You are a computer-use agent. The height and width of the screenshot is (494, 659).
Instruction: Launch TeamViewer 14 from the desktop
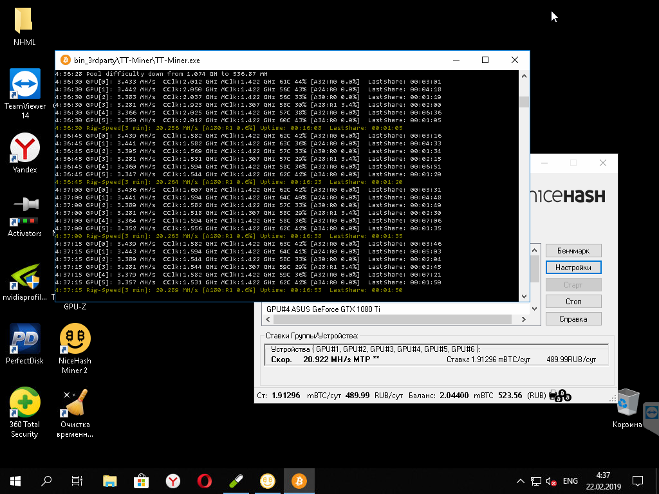tap(25, 93)
